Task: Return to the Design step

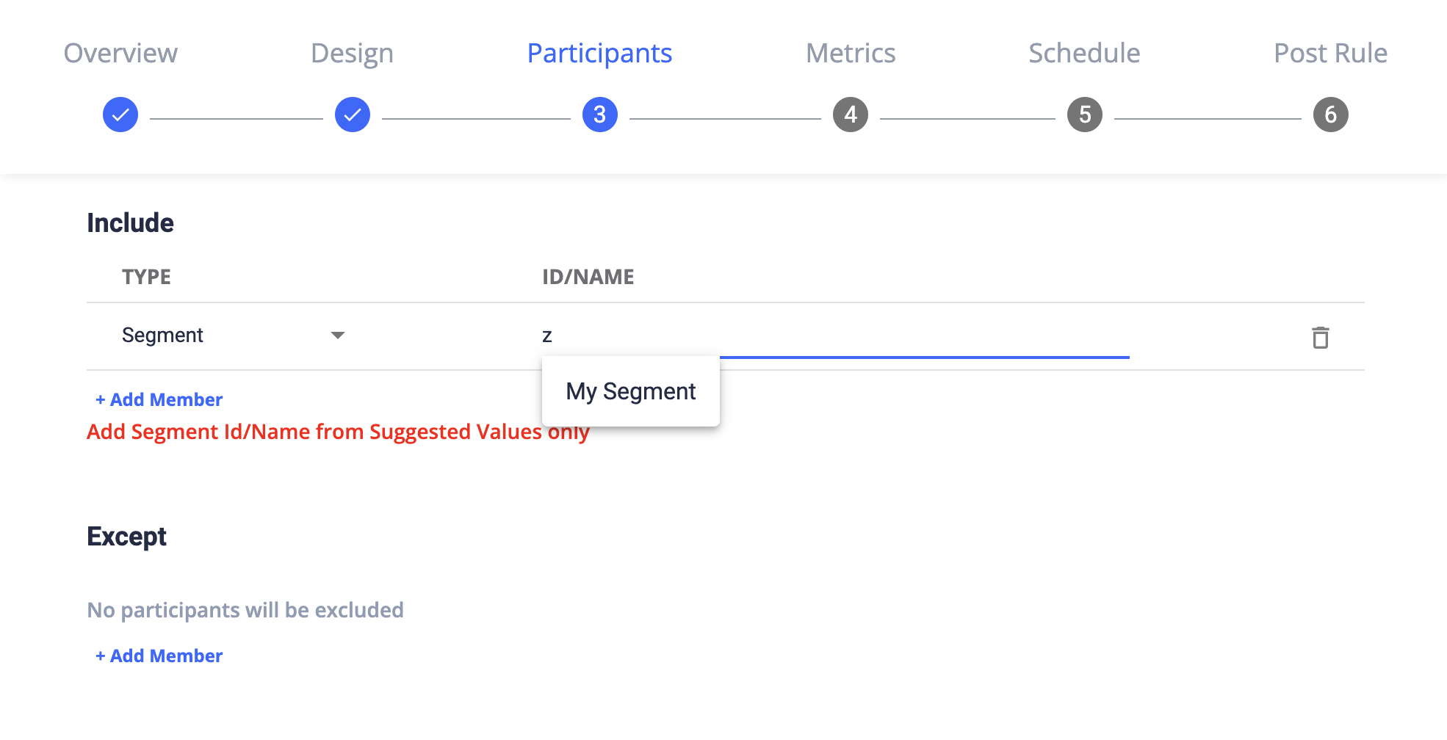Action: [352, 53]
